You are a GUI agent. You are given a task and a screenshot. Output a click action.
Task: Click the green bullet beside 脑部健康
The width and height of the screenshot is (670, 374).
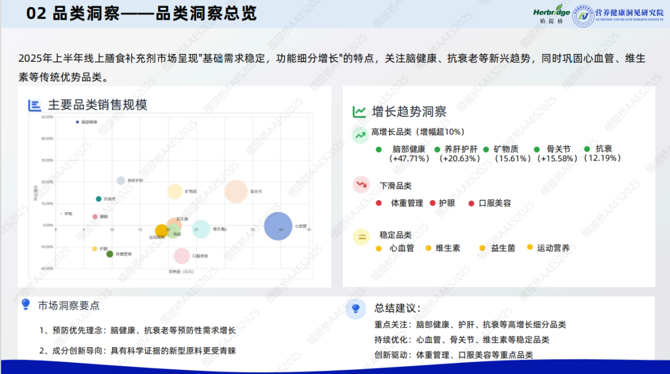[x=379, y=149]
